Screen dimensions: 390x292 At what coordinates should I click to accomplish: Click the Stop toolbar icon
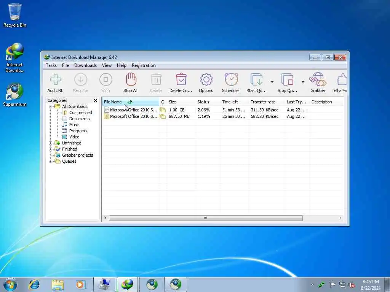pyautogui.click(x=106, y=80)
